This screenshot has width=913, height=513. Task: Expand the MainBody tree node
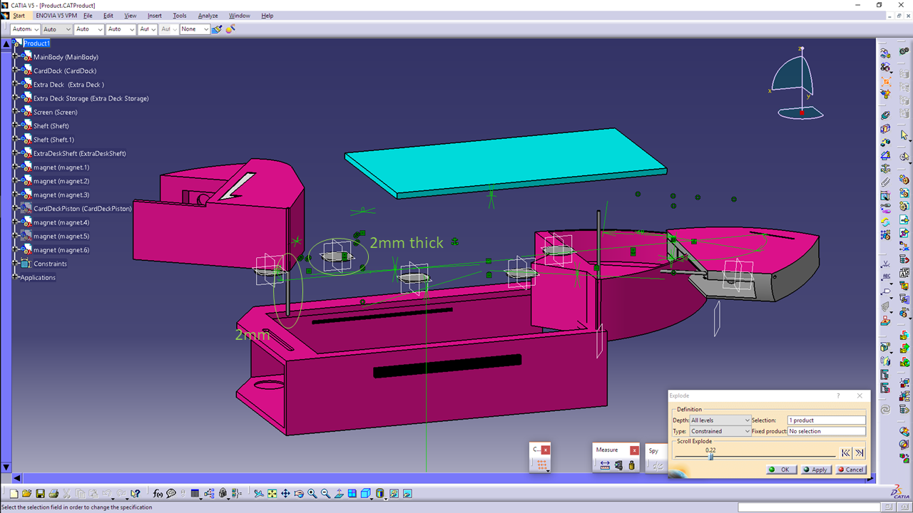(15, 57)
